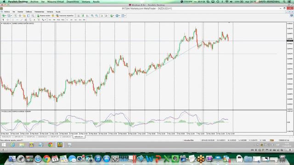Show the Market Watch window icon
This screenshot has height=165, width=294.
point(16,16)
